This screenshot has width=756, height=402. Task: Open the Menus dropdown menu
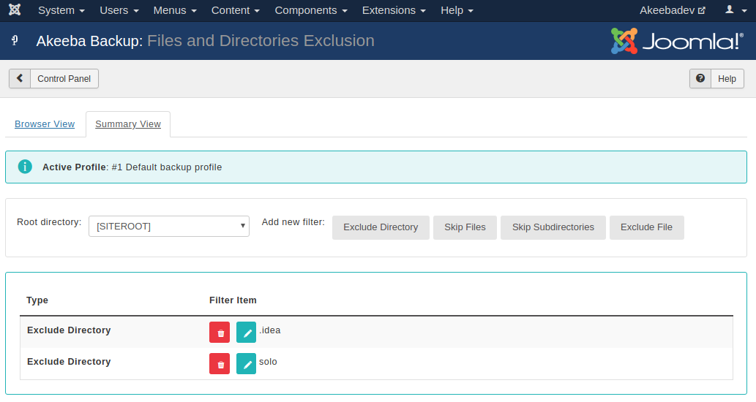(x=175, y=10)
